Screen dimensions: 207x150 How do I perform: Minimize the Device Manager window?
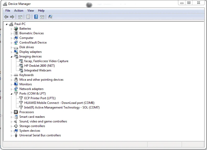pyautogui.click(x=182, y=3)
